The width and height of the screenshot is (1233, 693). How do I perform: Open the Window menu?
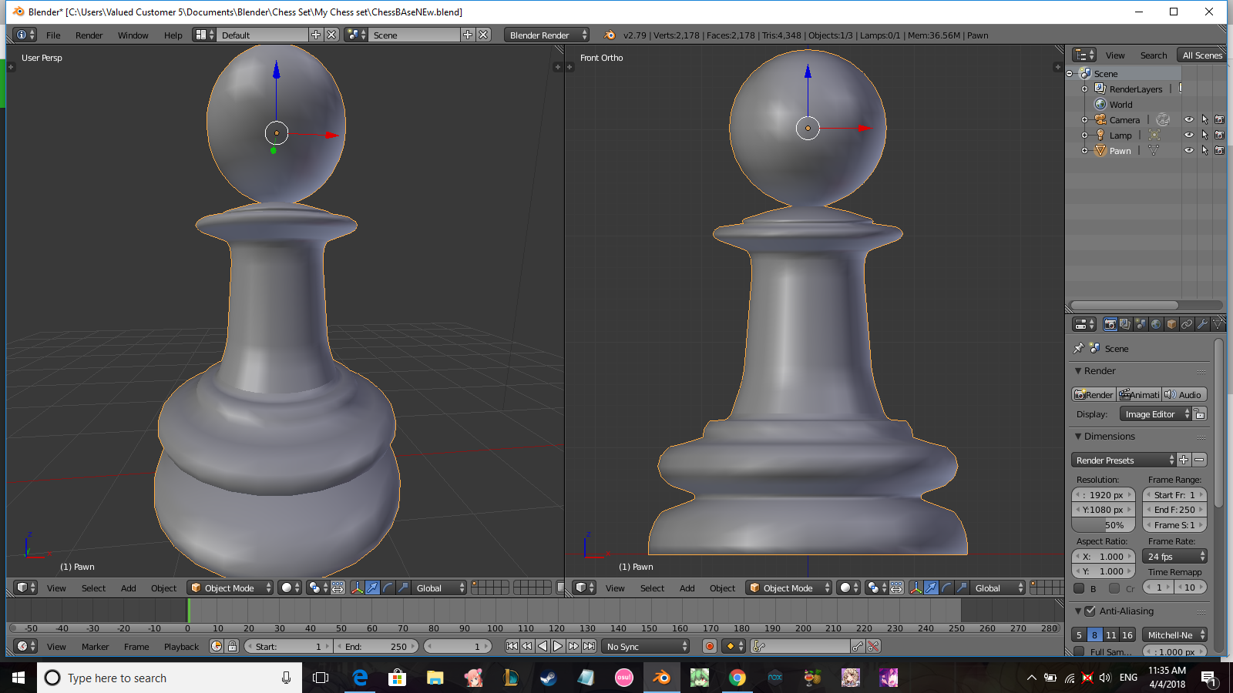[x=133, y=35]
